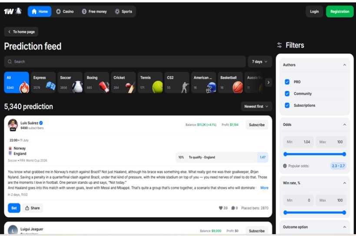This screenshot has width=356, height=236.
Task: Click the 1.47 odds value
Action: 263,157
